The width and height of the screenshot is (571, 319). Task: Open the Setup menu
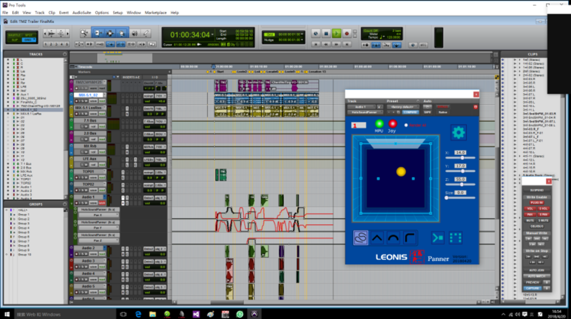click(118, 12)
